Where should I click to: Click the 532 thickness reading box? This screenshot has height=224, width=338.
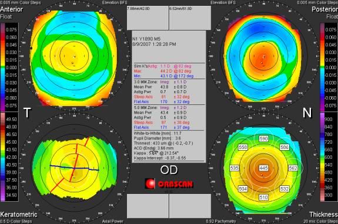click(x=285, y=189)
